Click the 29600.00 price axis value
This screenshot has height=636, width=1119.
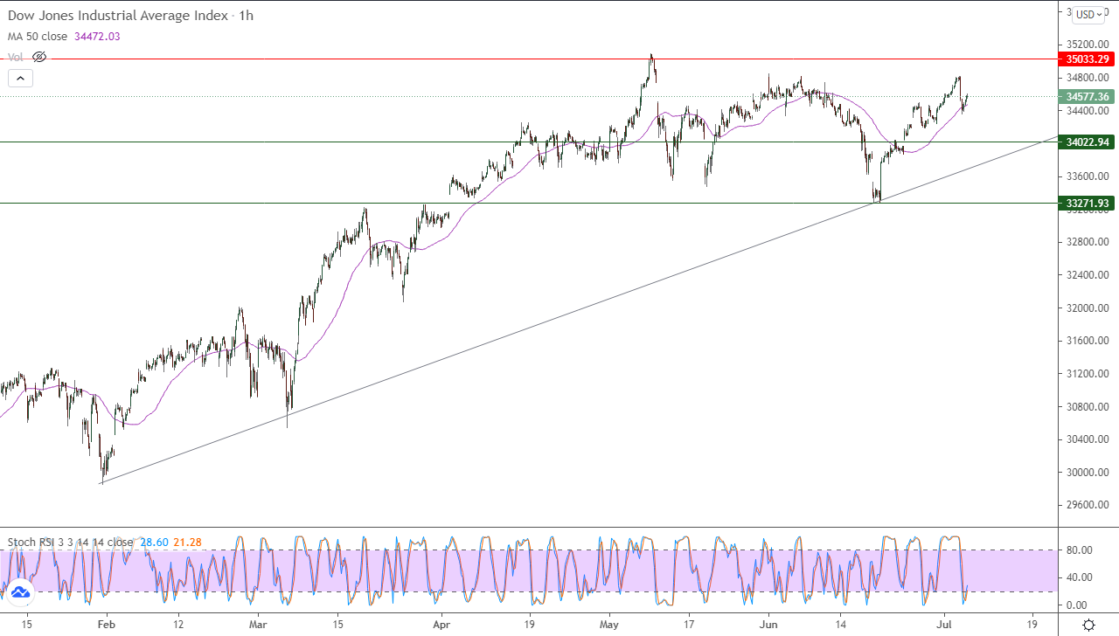pyautogui.click(x=1088, y=505)
